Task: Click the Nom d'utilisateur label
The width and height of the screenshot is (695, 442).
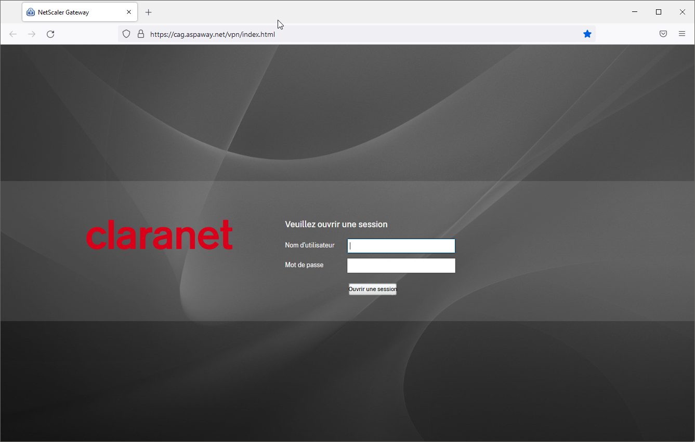Action: (x=309, y=245)
